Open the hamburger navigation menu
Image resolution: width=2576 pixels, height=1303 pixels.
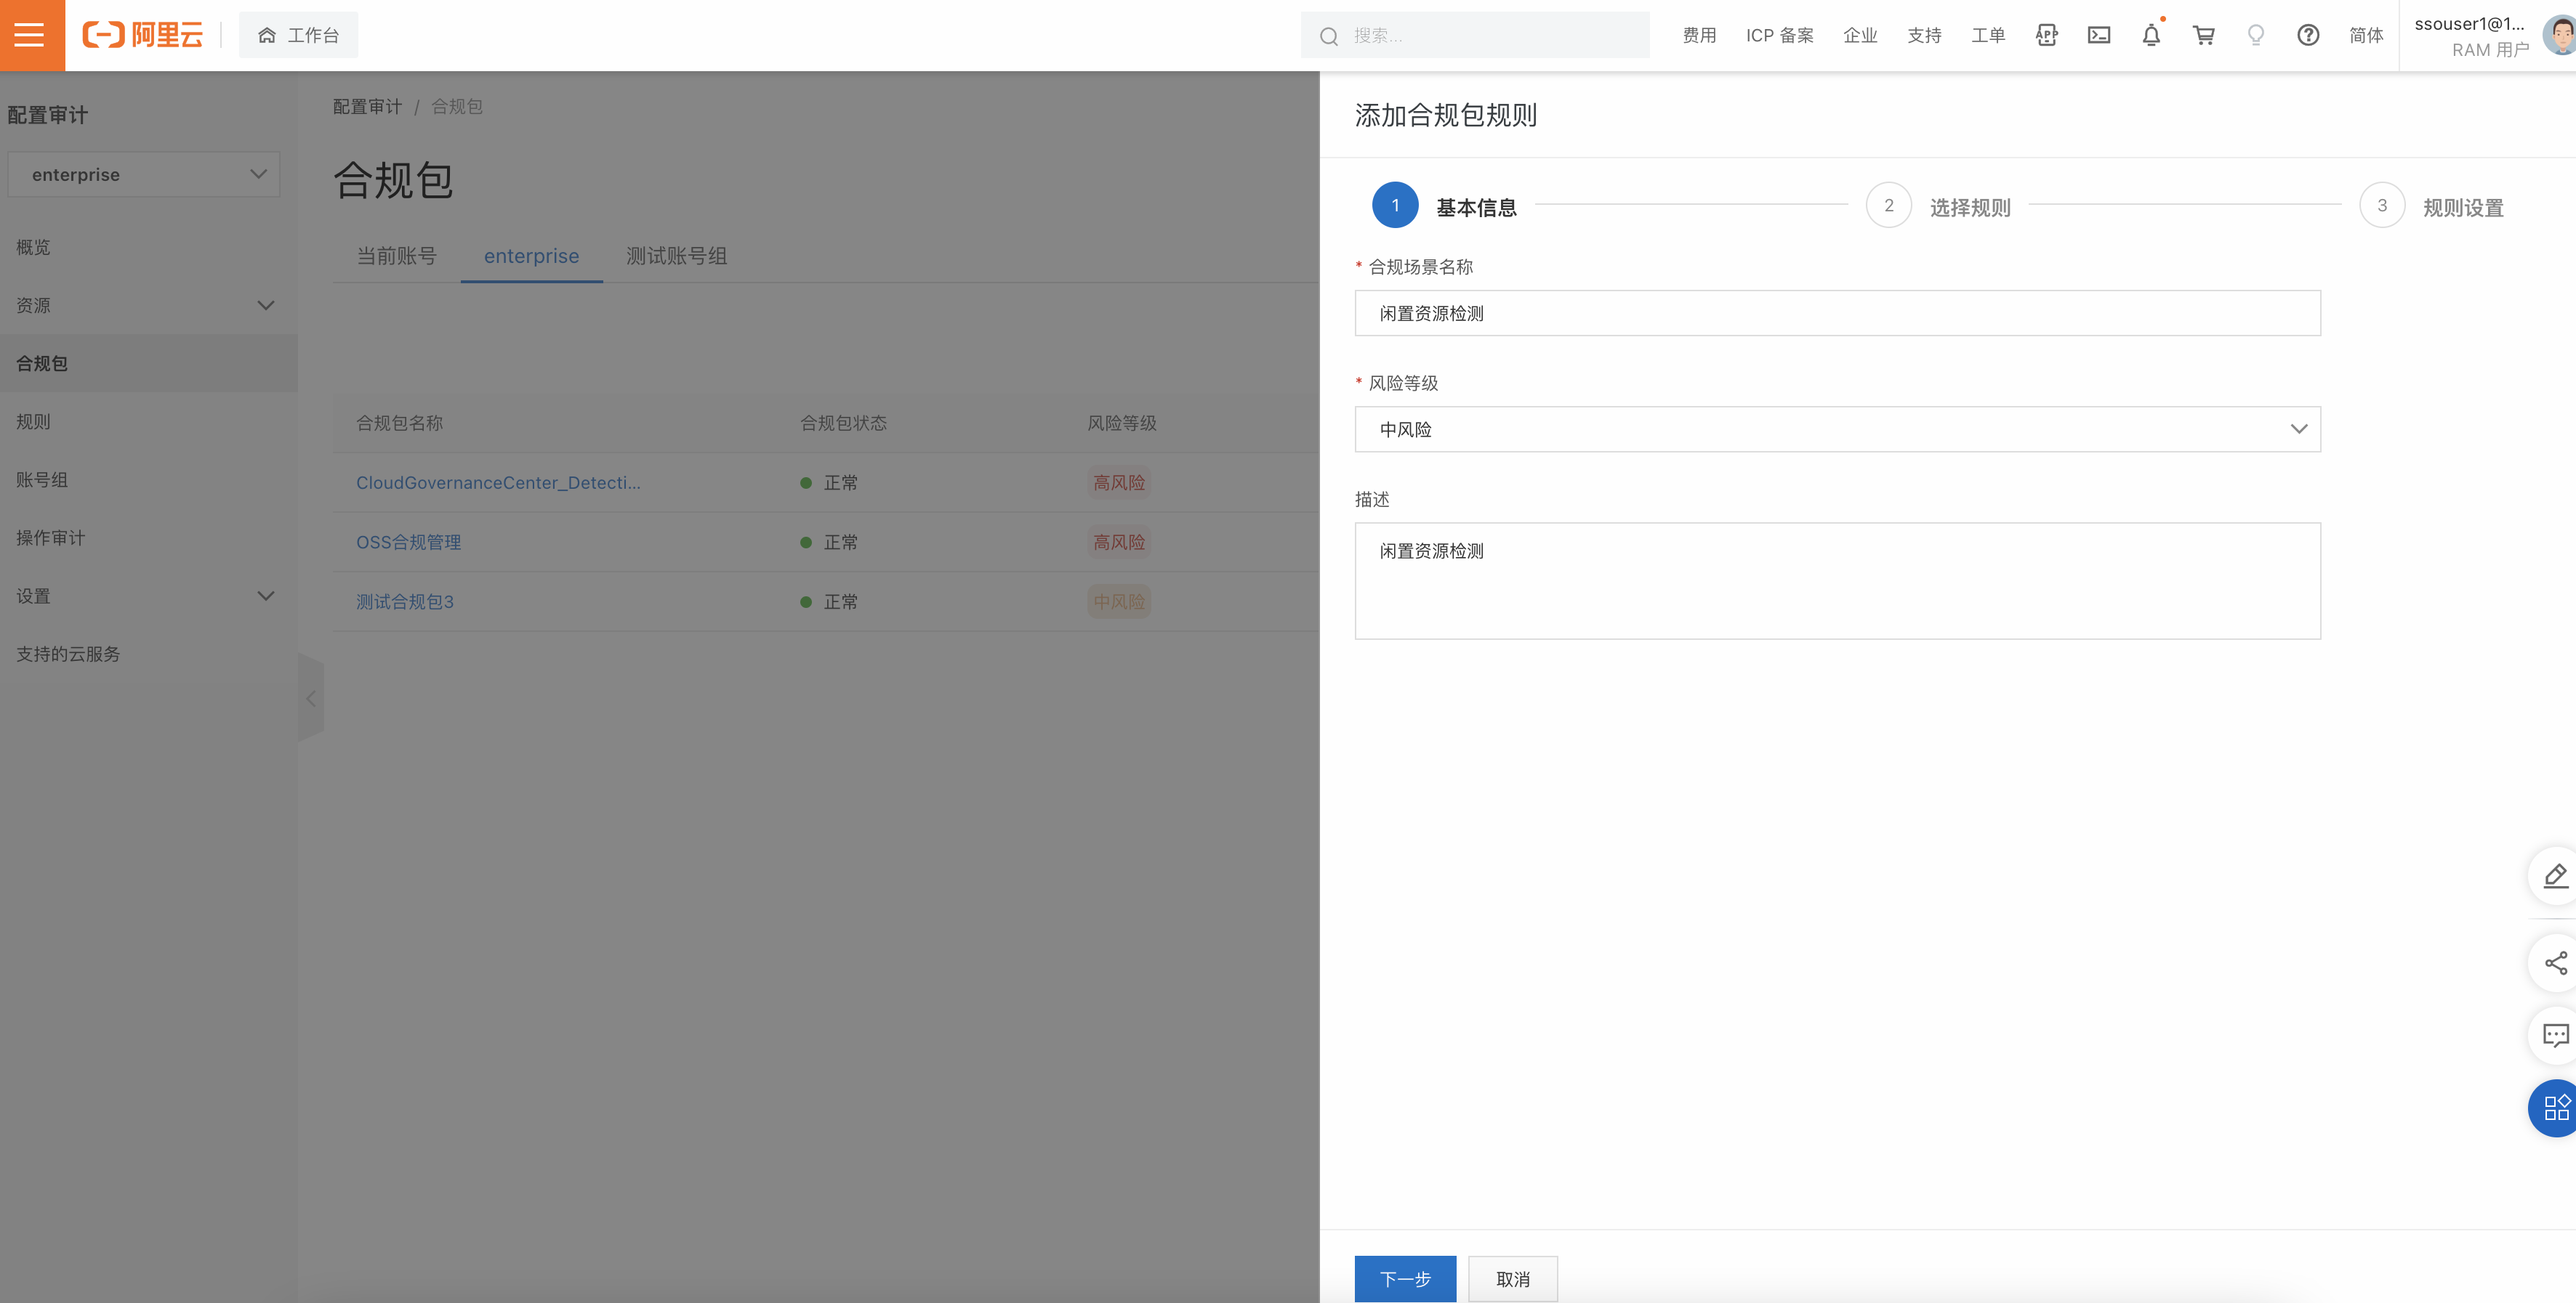(x=30, y=35)
